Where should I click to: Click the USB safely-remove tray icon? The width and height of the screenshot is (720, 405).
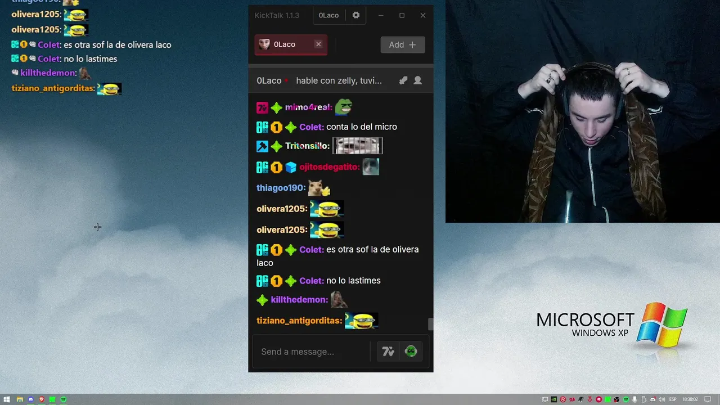pos(643,399)
